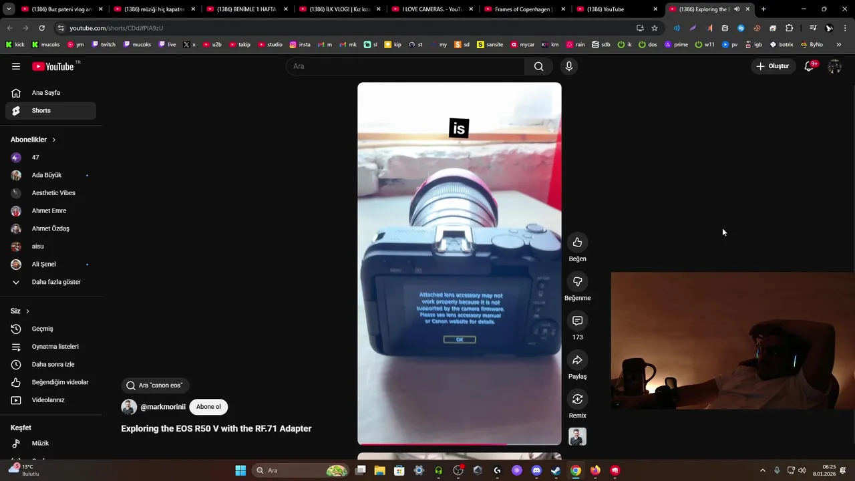Open studio bookmark

270,45
